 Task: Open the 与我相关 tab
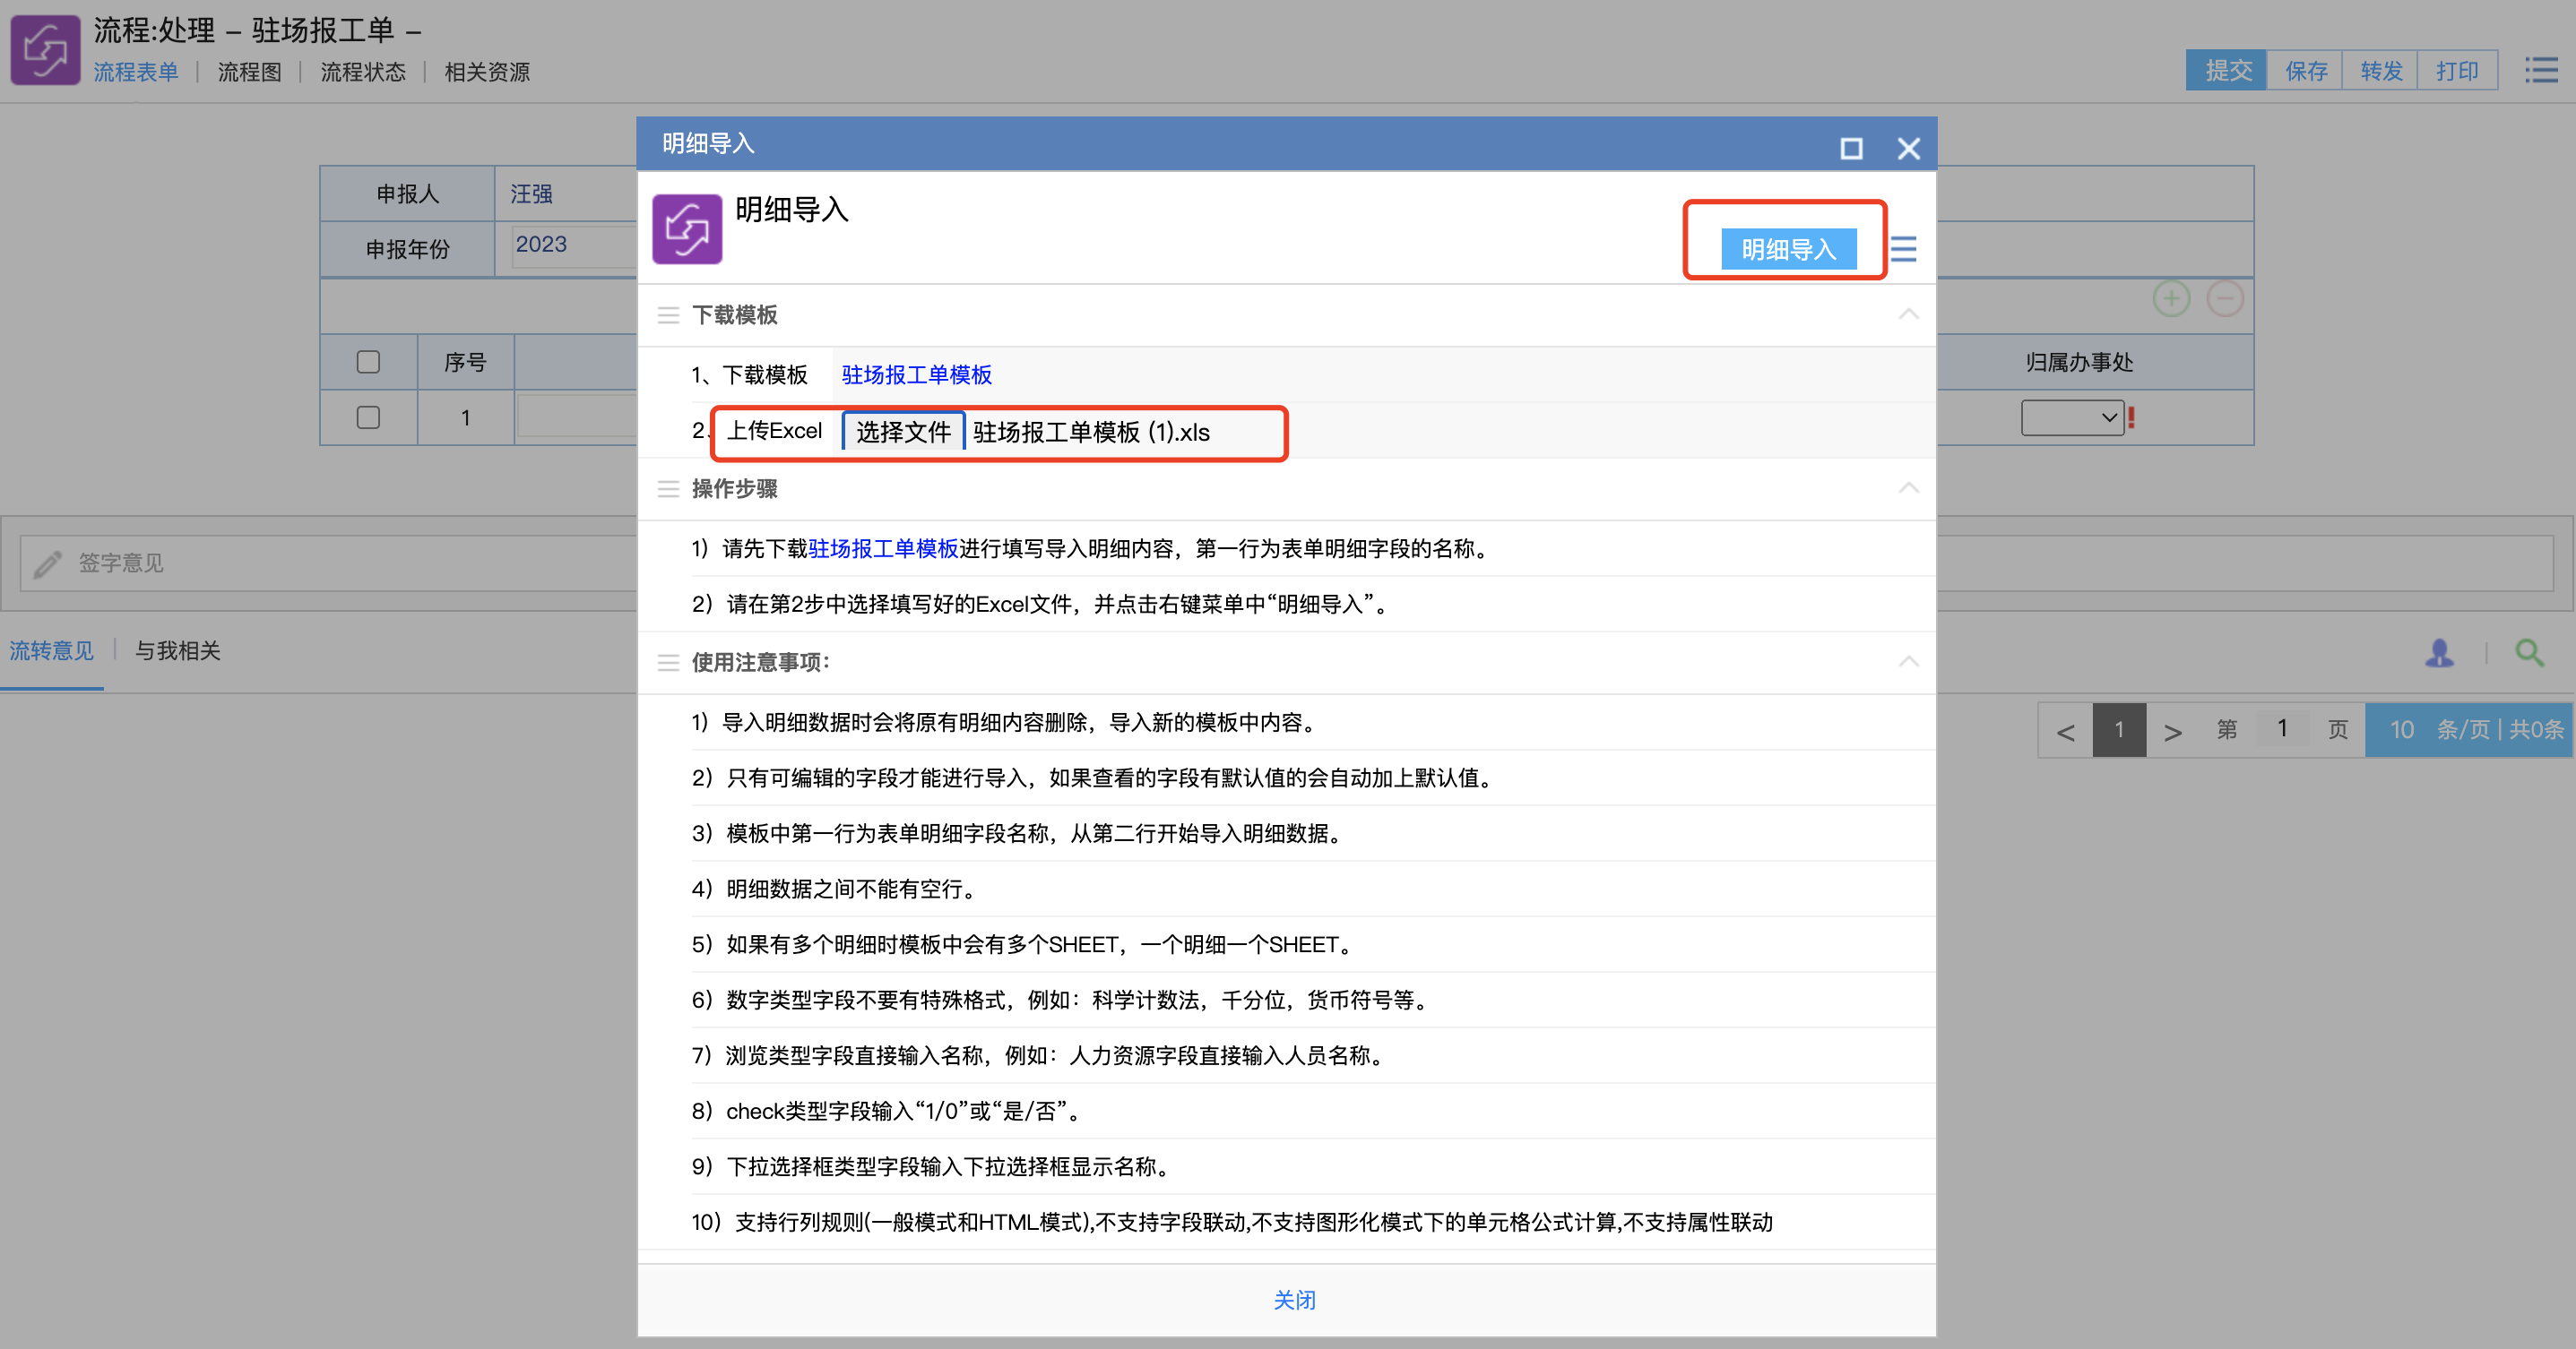click(x=178, y=650)
